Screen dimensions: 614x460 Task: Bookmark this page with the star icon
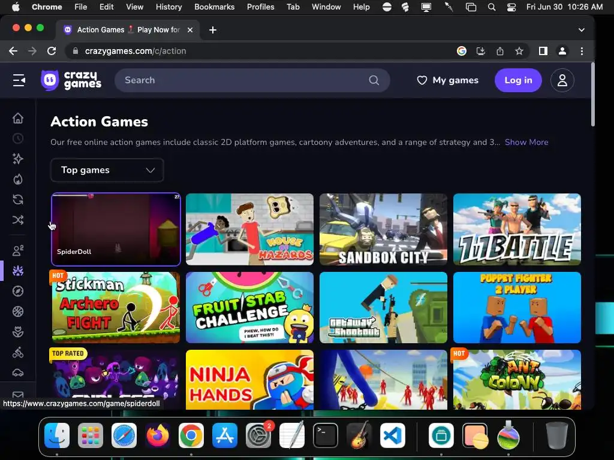click(519, 51)
